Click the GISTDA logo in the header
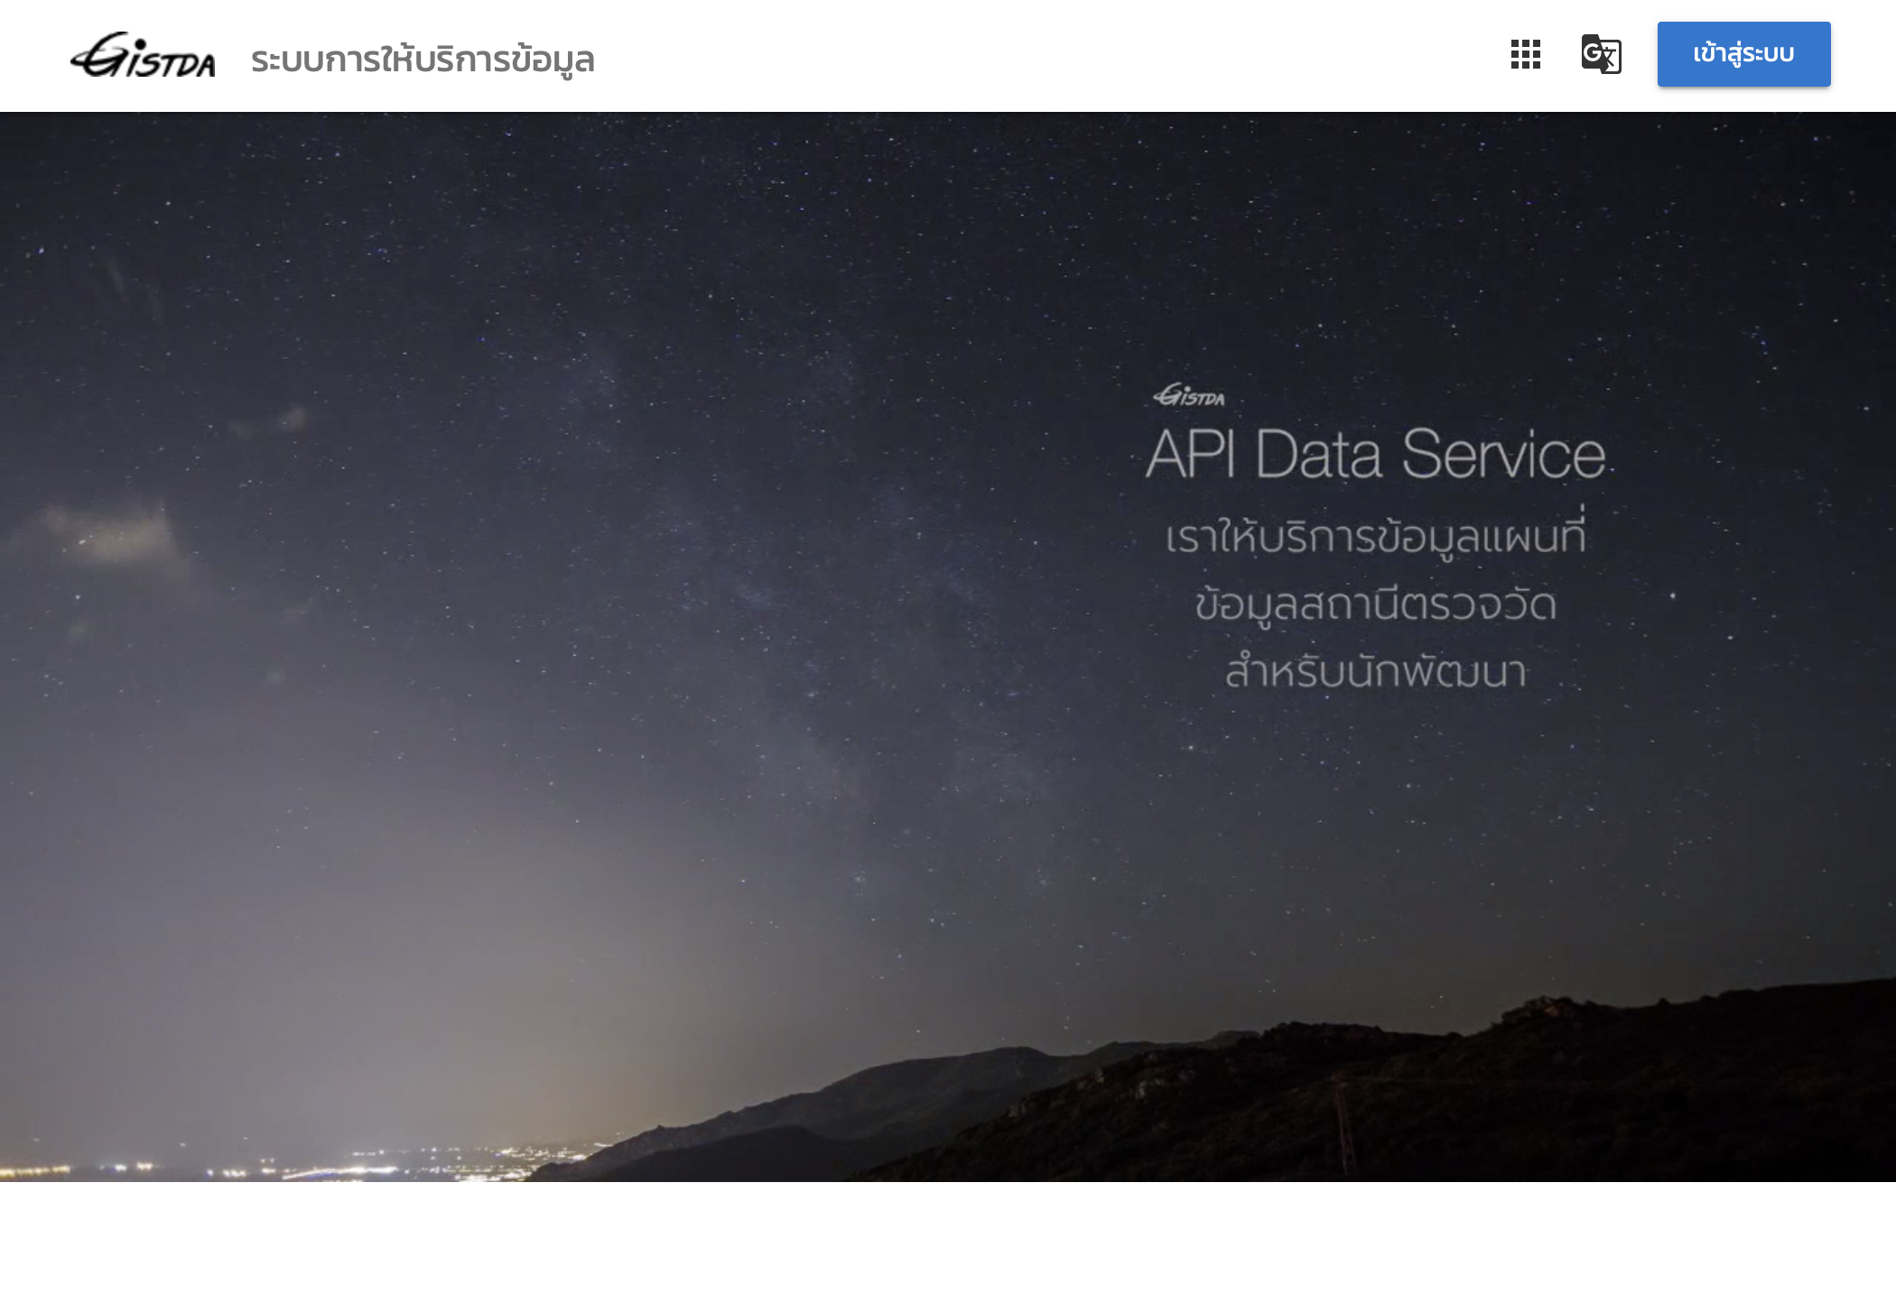The width and height of the screenshot is (1896, 1312). pyautogui.click(x=143, y=55)
